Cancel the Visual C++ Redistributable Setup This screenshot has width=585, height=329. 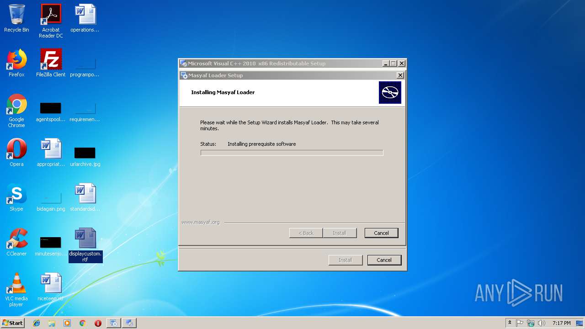coord(384,260)
